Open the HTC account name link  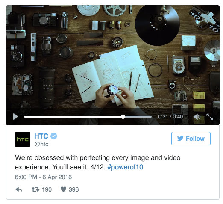pos(41,136)
